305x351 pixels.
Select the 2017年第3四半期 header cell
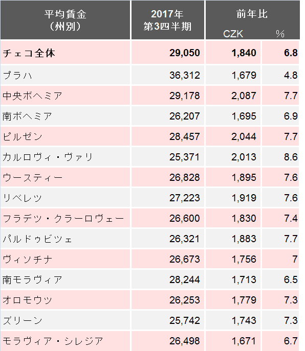(x=168, y=20)
